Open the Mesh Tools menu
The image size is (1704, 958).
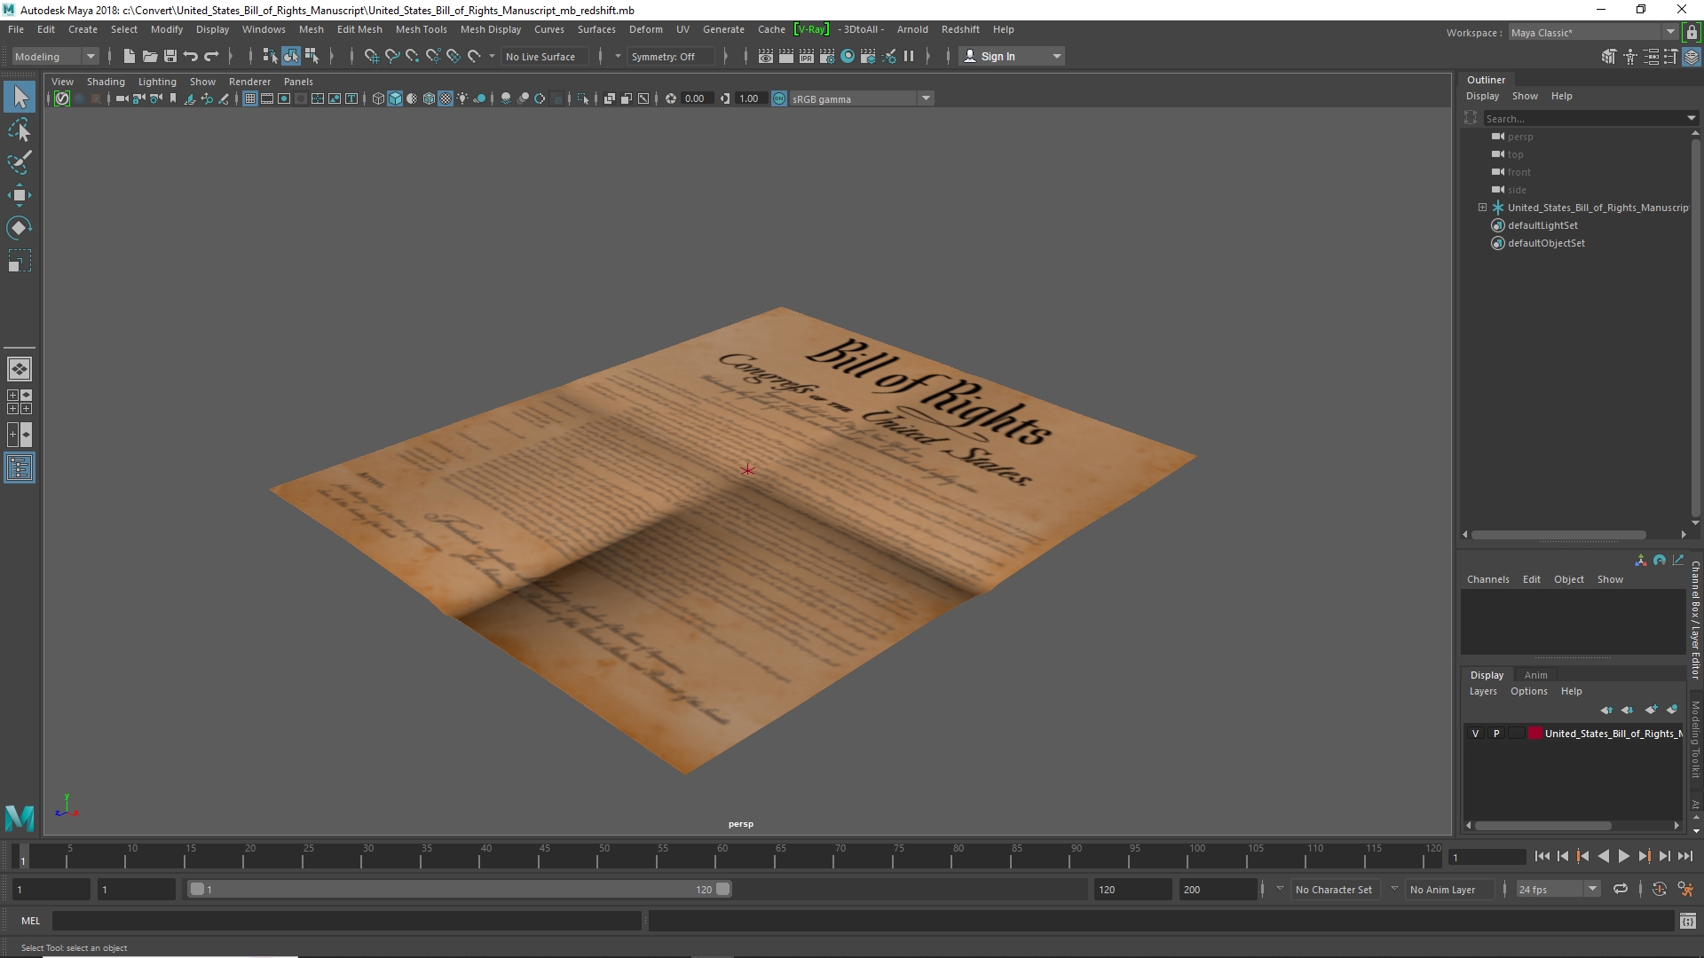[421, 29]
